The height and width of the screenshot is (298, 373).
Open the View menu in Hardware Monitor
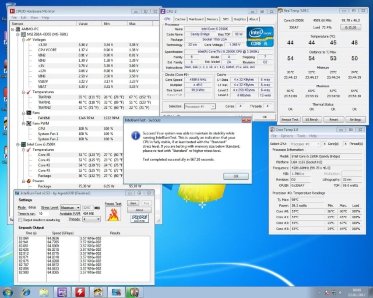coord(34,17)
